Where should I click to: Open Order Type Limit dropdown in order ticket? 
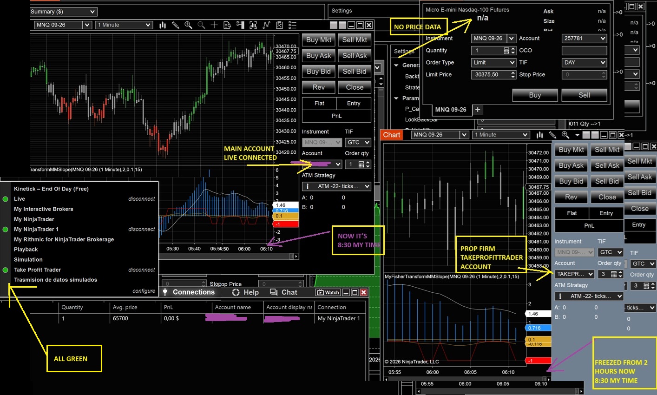(x=493, y=62)
